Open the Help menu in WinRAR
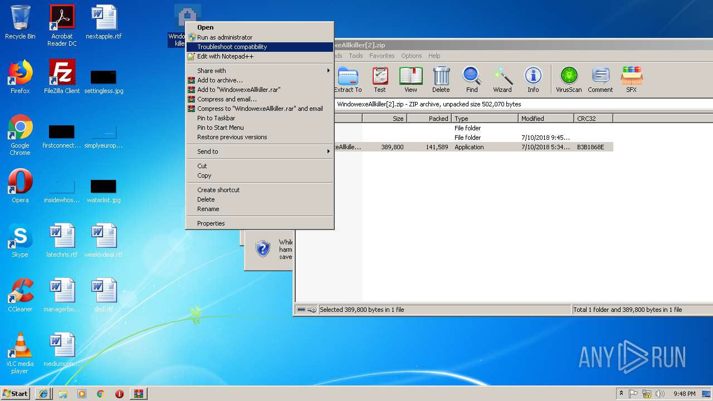 (x=434, y=56)
